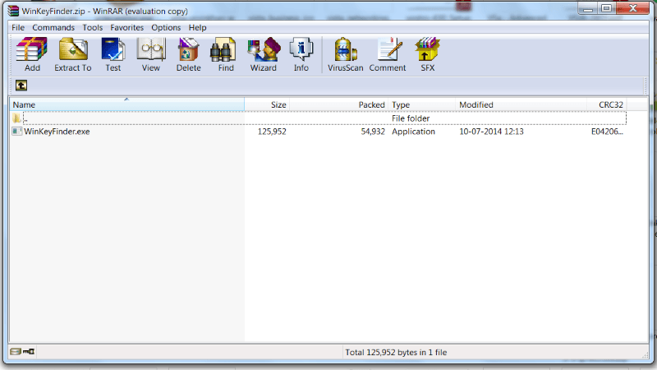The height and width of the screenshot is (370, 657).
Task: Sort by the CRC32 column header
Action: [606, 104]
